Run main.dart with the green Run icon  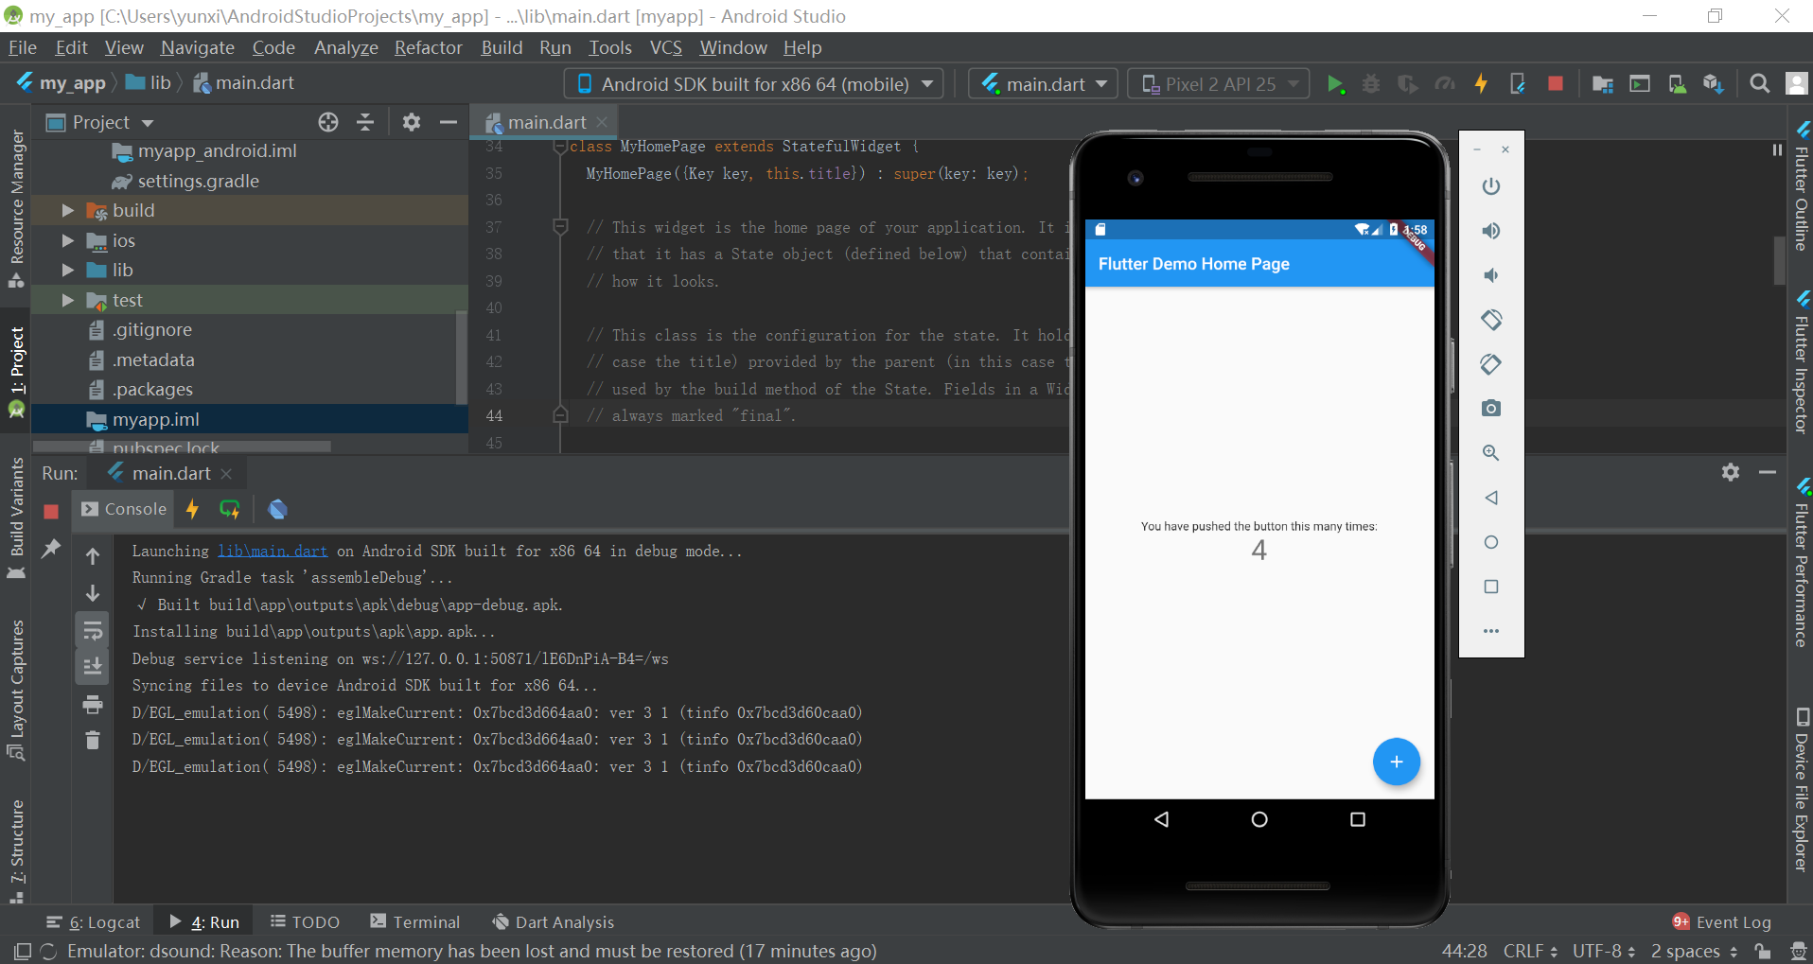click(x=1335, y=83)
